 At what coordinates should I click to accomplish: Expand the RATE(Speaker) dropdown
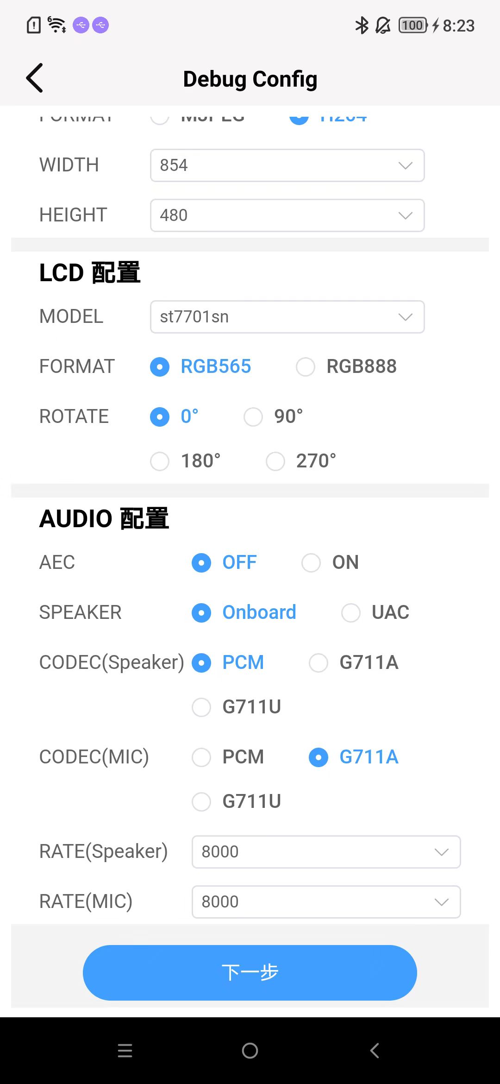pos(326,852)
